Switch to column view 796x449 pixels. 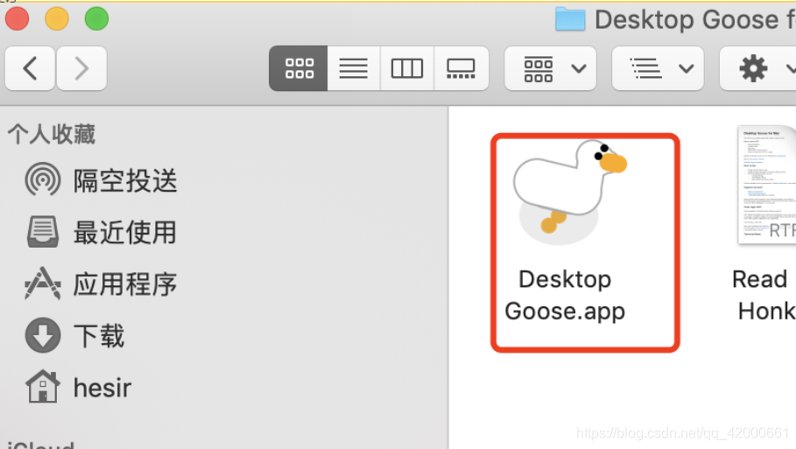406,68
